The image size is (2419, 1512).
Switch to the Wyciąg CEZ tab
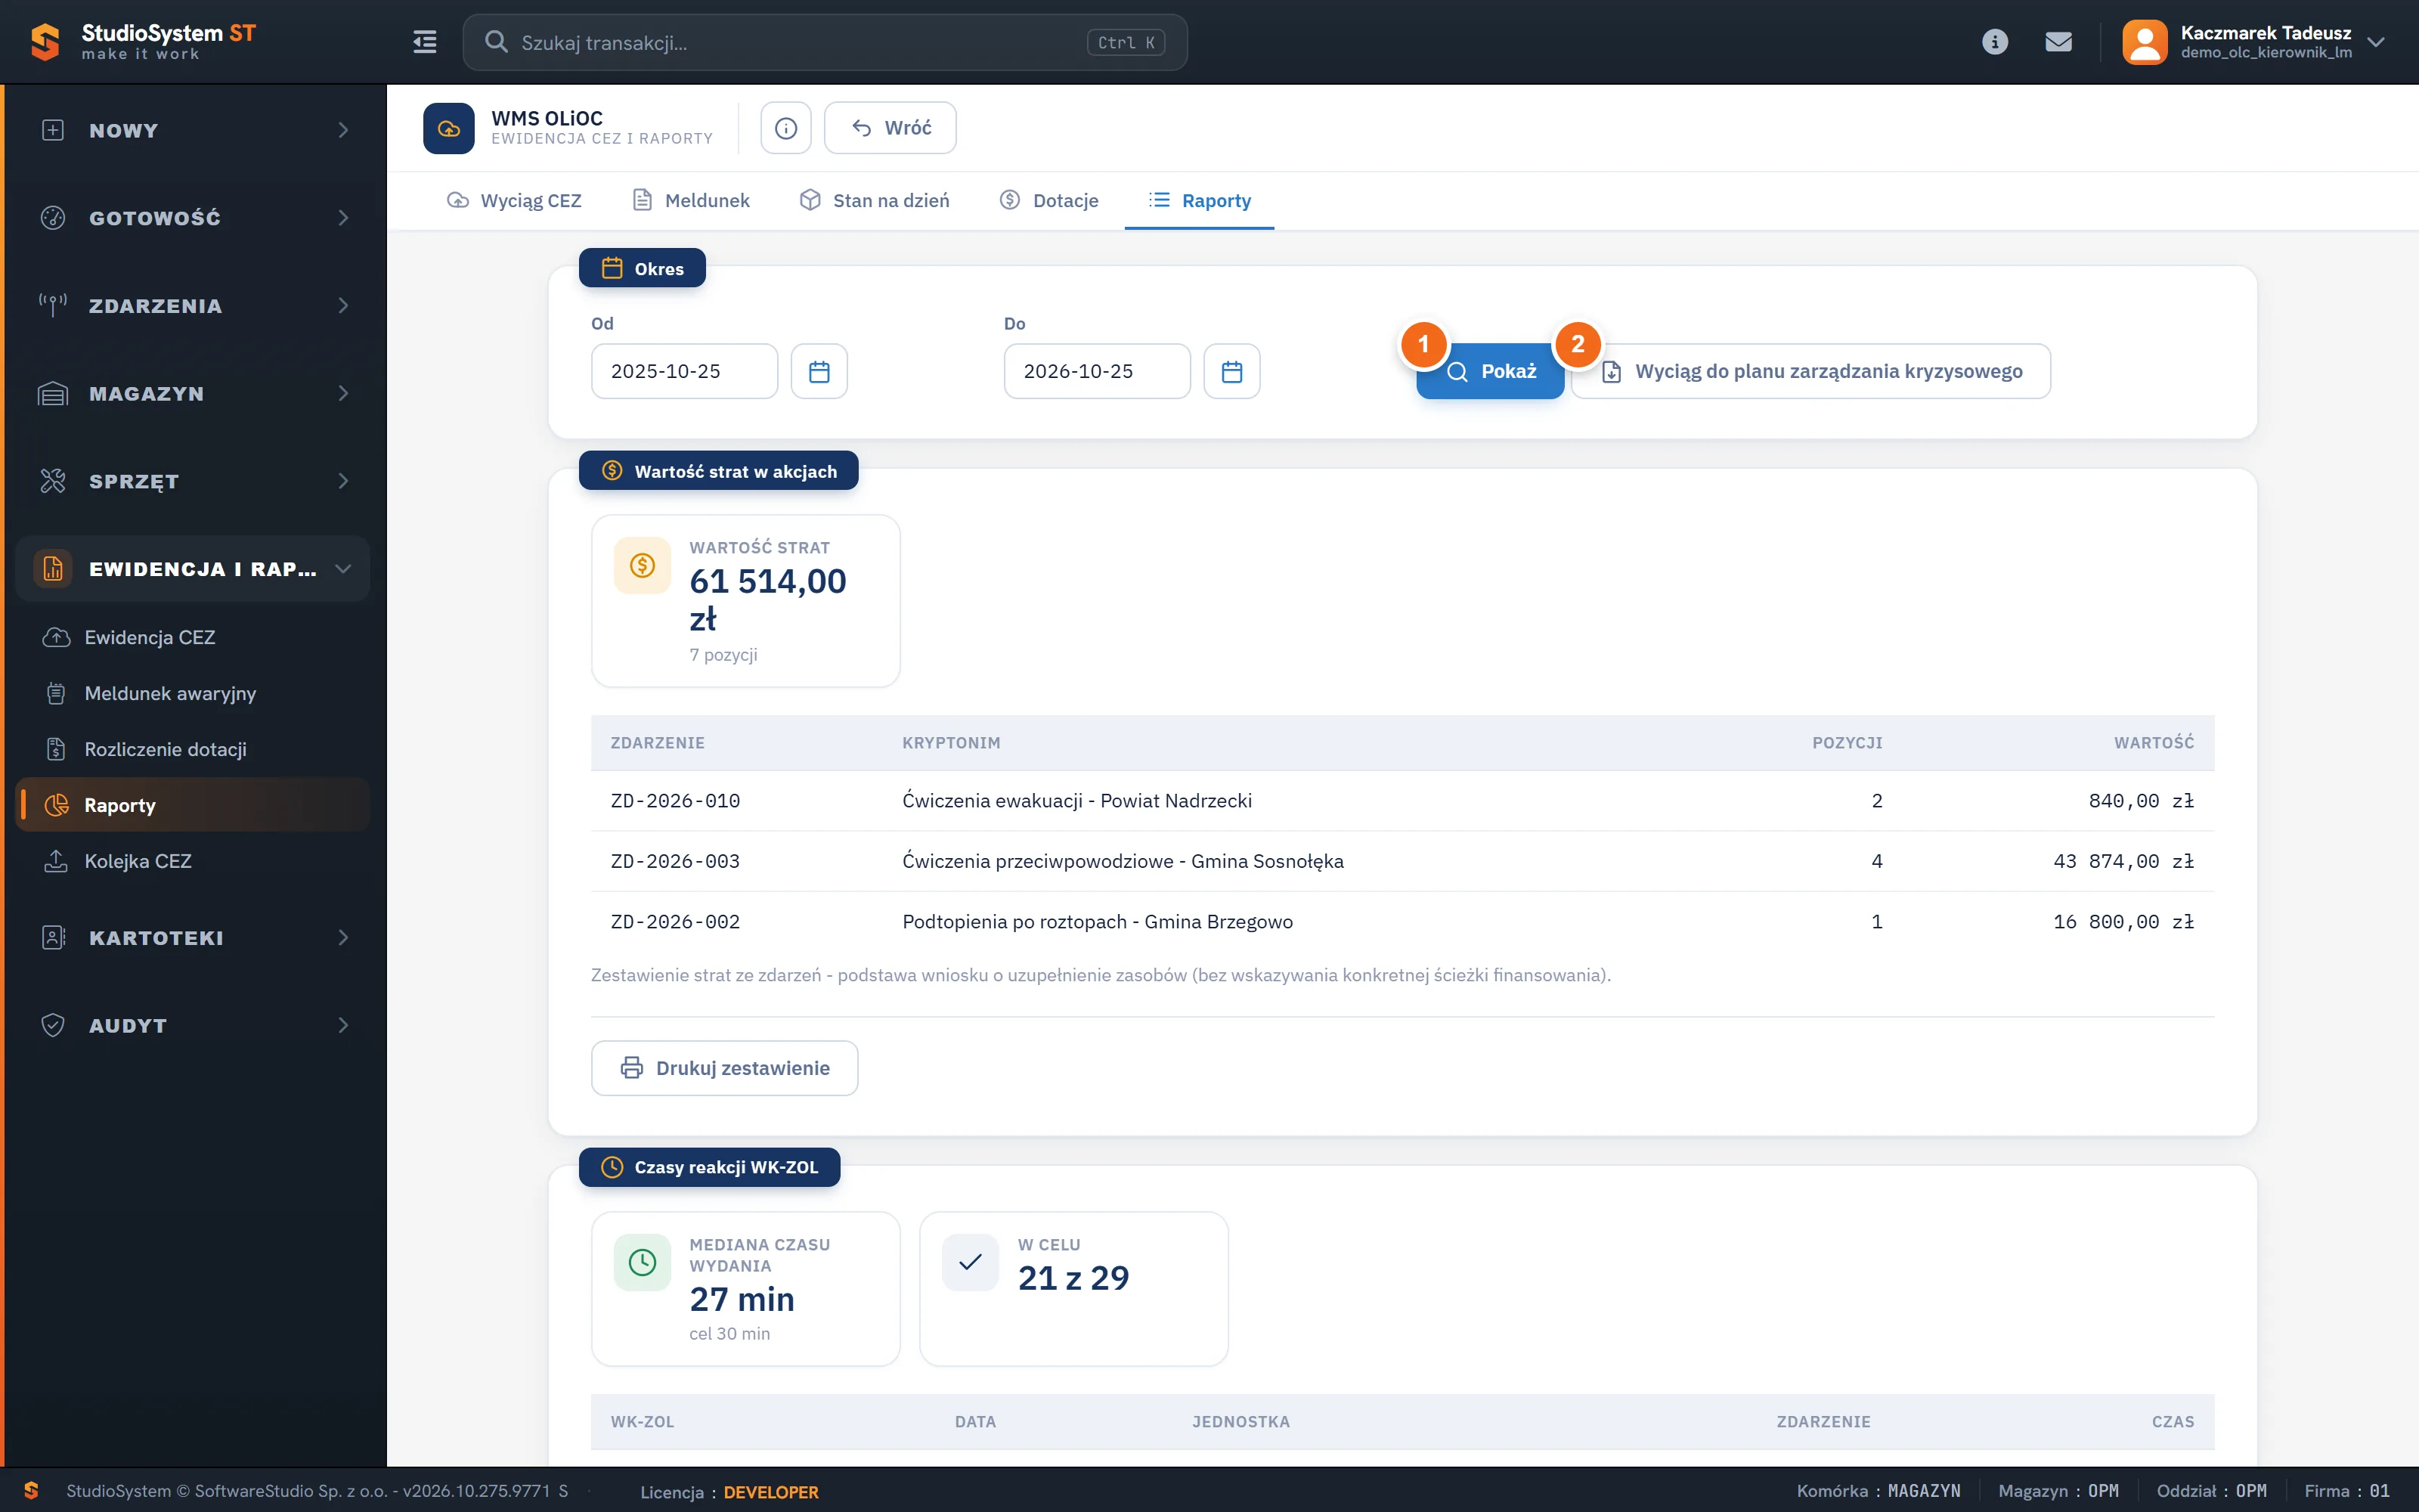coord(514,200)
